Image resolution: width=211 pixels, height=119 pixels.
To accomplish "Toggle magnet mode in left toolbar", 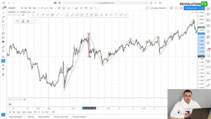I will click(x=3, y=57).
